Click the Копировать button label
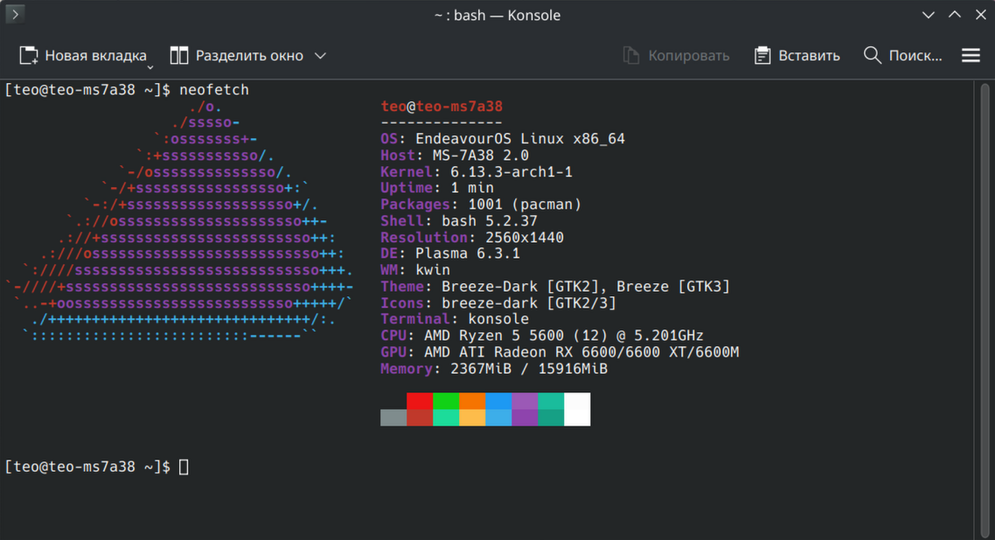The height and width of the screenshot is (540, 995). click(688, 56)
